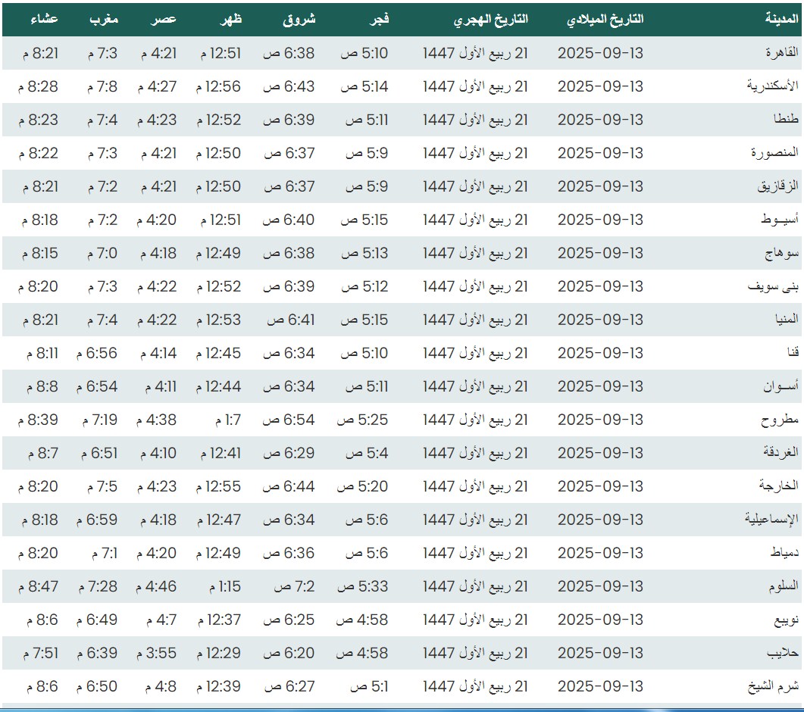The width and height of the screenshot is (804, 712).
Task: Select the فجر column header
Action: pos(378,20)
